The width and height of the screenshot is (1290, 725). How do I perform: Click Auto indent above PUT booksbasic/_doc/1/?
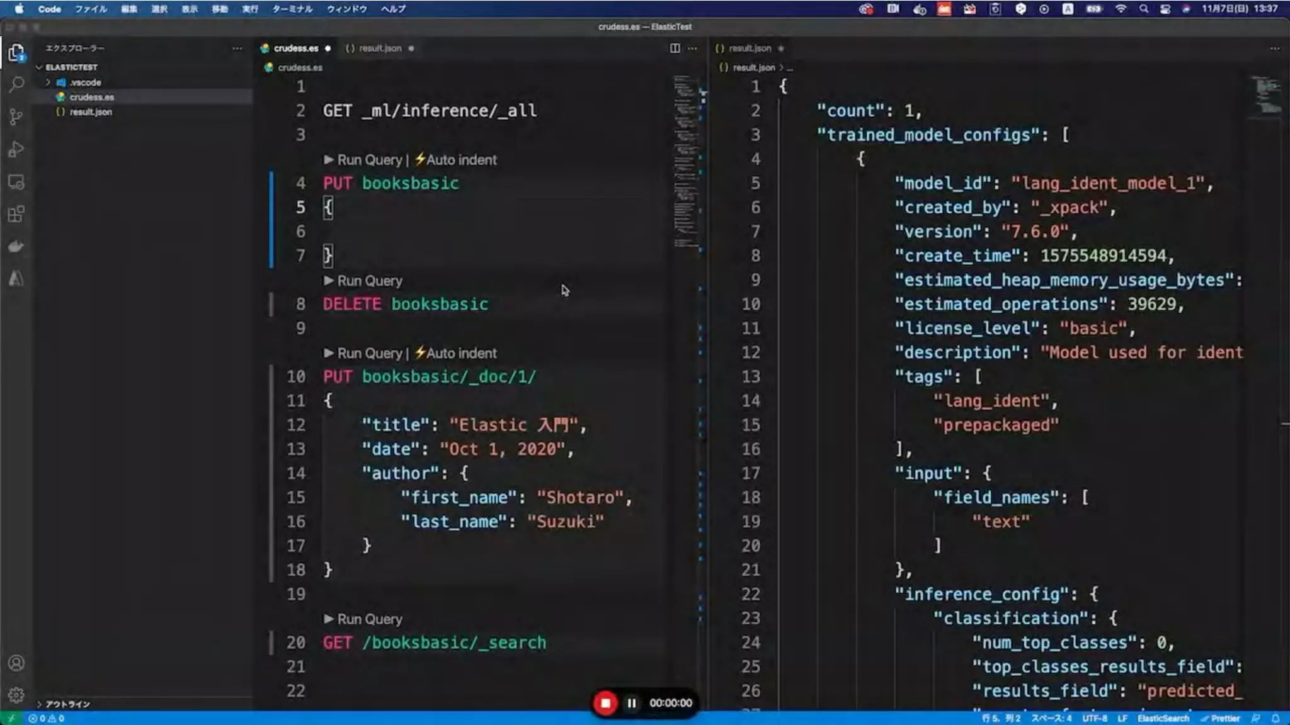click(x=461, y=354)
